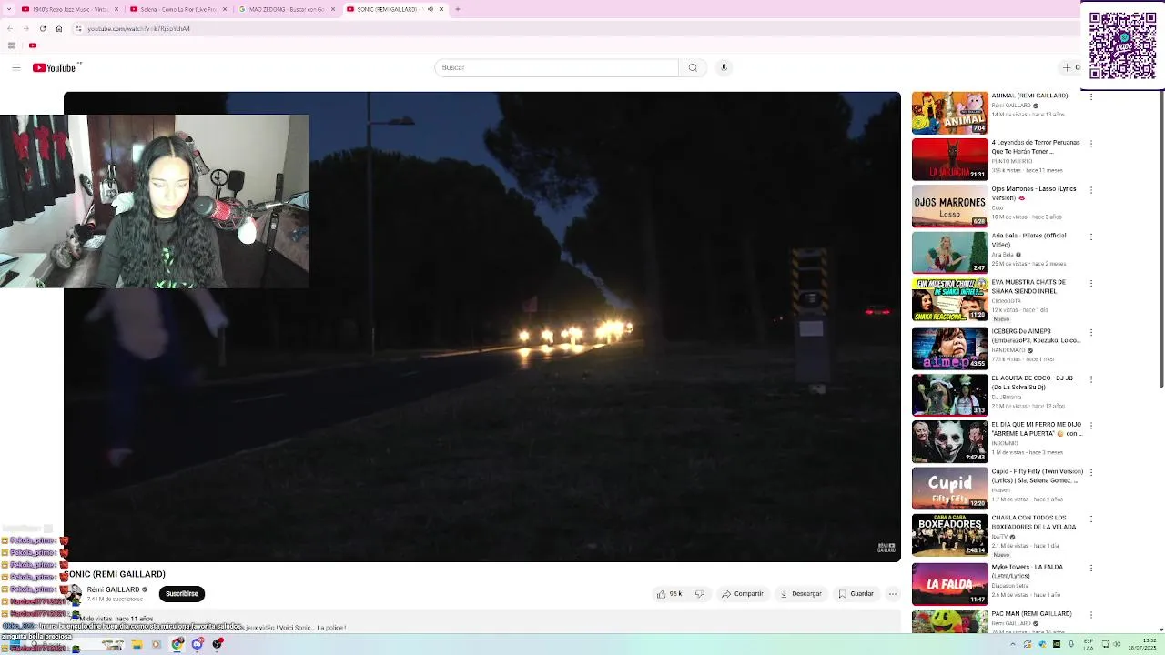Viewport: 1165px width, 655px height.
Task: Click the Suscribirse button
Action: click(181, 594)
